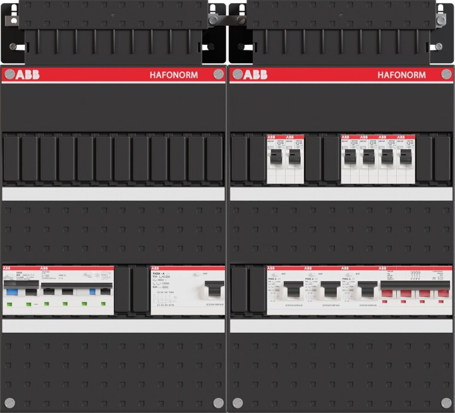Screen dimensions: 455x413
Task: Click the top-left screw on left panel
Action: click(9, 75)
